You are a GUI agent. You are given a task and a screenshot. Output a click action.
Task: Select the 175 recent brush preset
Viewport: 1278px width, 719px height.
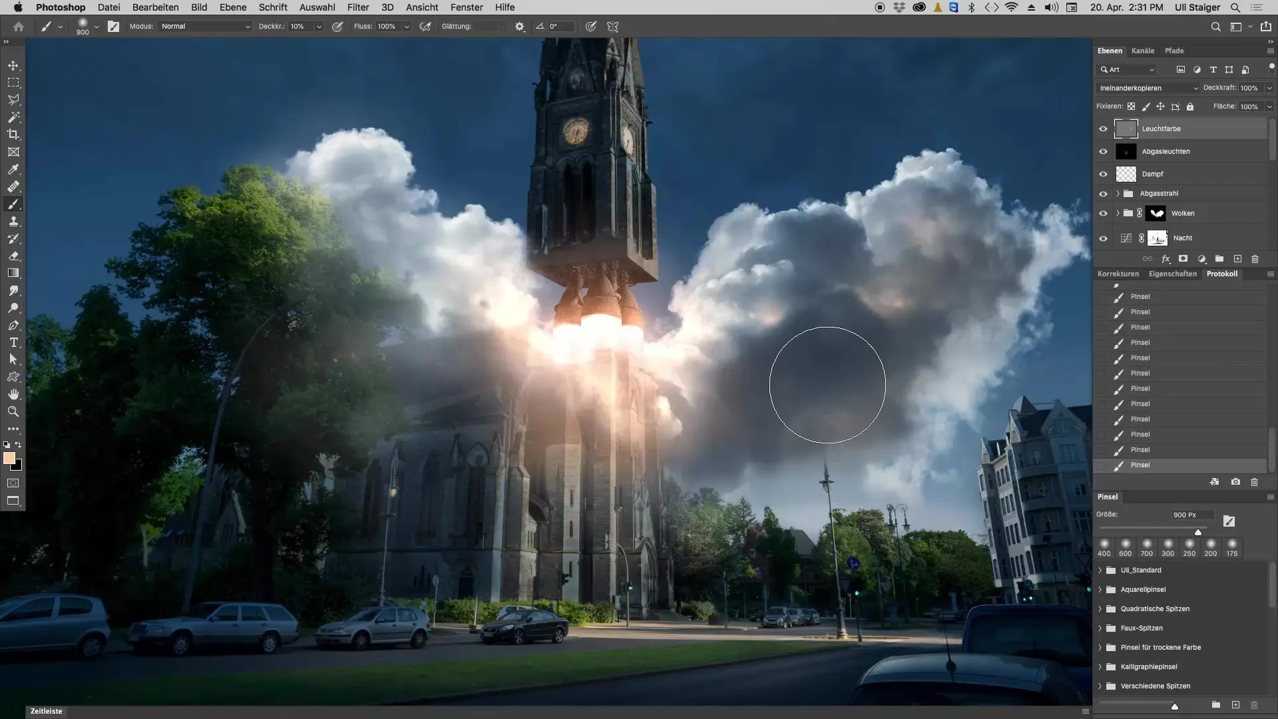click(1232, 548)
